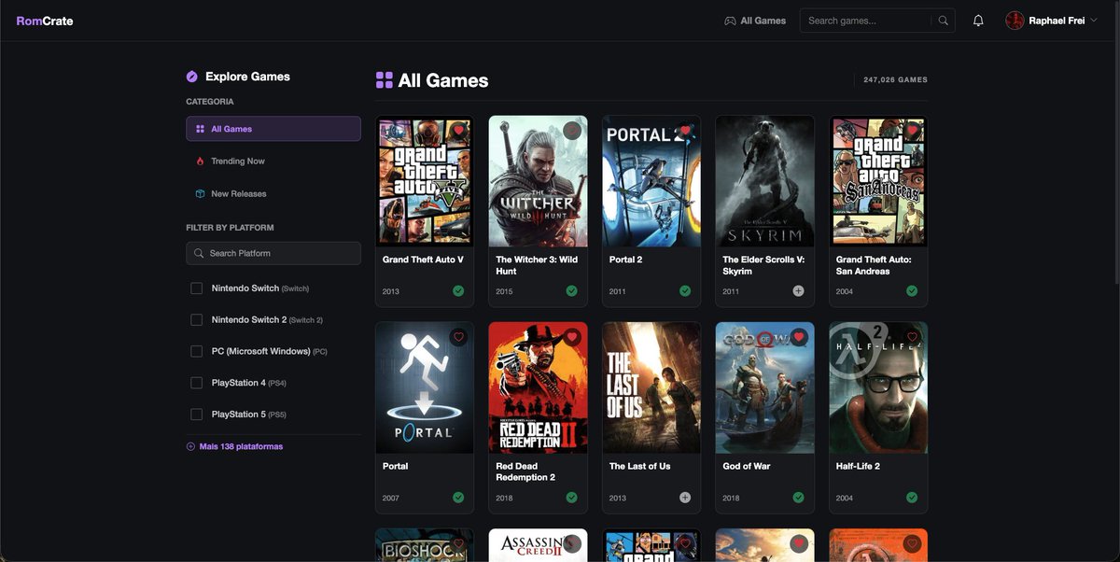Click title Portal under the 2007 game cover

(396, 466)
